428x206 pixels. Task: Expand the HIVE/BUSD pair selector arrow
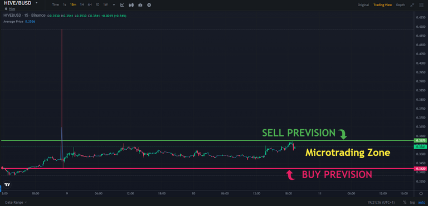coord(37,3)
